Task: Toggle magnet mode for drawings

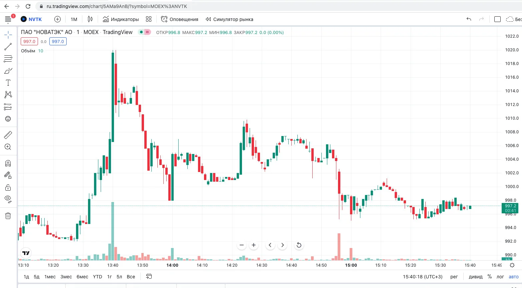Action: pyautogui.click(x=8, y=163)
